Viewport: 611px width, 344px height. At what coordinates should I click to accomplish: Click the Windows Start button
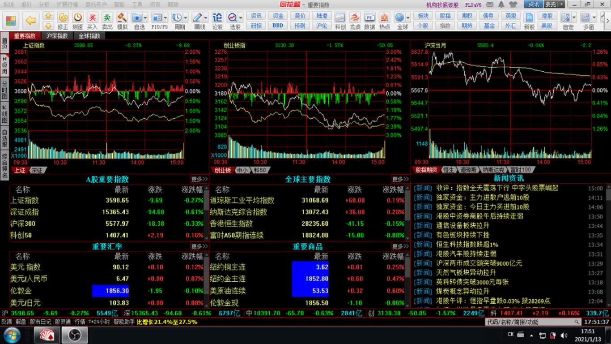12,335
